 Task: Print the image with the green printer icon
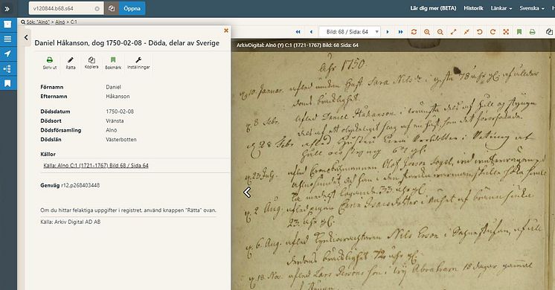pyautogui.click(x=533, y=32)
